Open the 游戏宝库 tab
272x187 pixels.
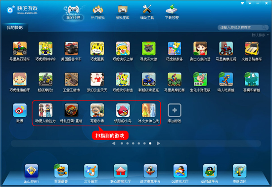[x=123, y=12]
